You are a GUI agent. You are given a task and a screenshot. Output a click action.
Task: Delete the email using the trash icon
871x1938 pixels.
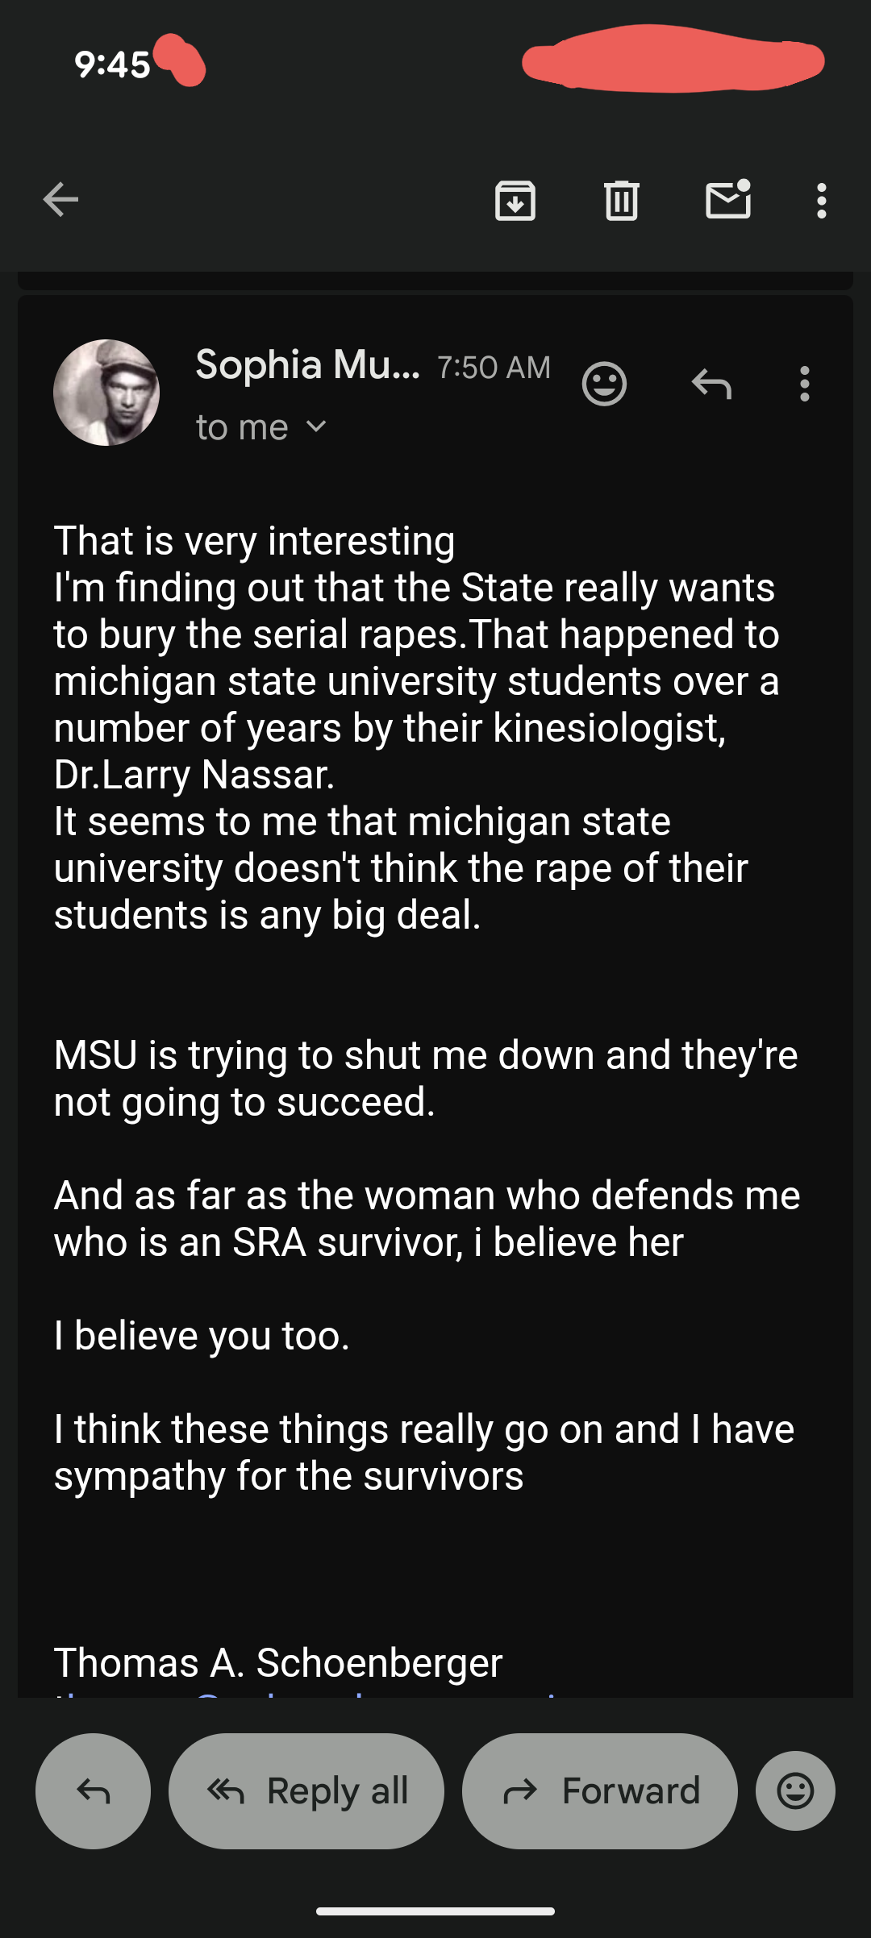(x=621, y=201)
